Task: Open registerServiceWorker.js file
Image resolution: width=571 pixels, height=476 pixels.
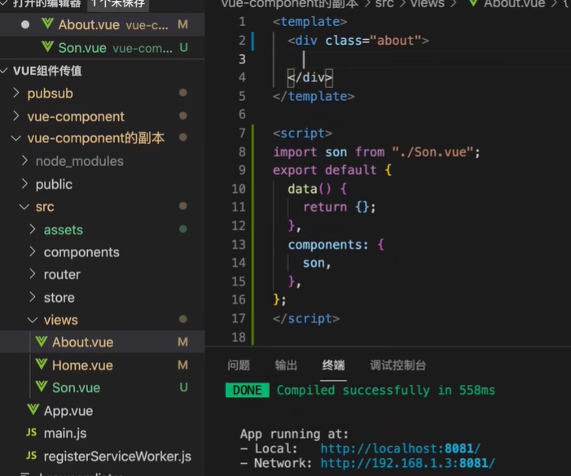Action: [x=103, y=456]
